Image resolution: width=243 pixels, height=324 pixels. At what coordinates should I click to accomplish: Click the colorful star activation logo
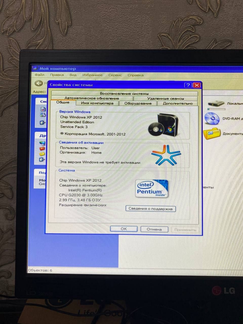pyautogui.click(x=166, y=155)
